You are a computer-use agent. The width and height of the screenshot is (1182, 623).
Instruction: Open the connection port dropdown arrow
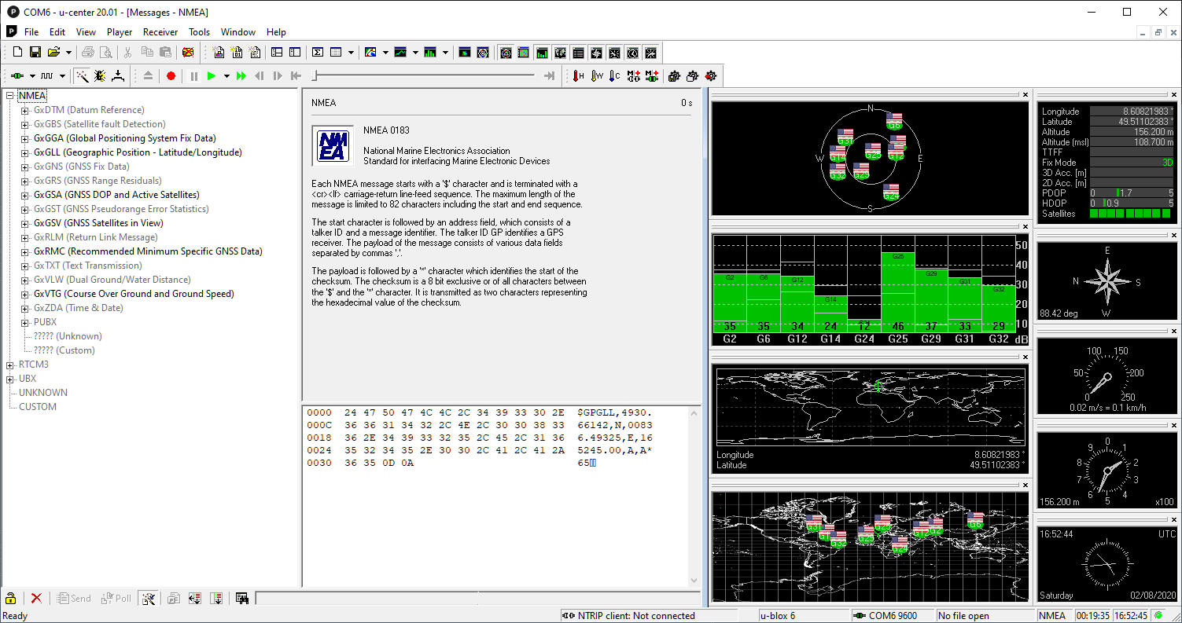point(32,76)
